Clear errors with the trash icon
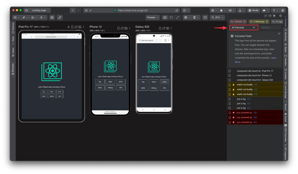Screen dimensions: 298x174 point(244,22)
